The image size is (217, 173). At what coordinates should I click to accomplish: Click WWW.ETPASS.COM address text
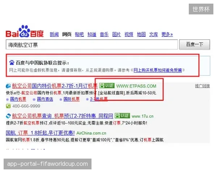pyautogui.click(x=136, y=86)
